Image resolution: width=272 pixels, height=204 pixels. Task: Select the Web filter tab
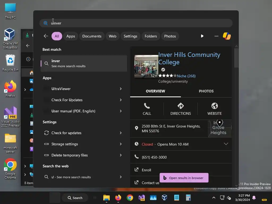point(112,36)
